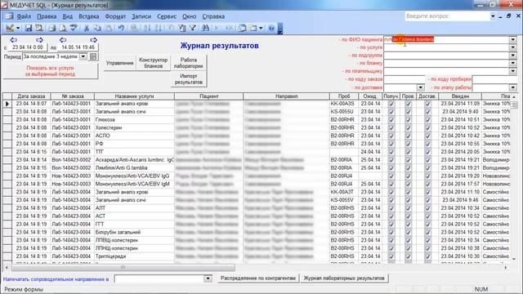523x294 pixels.
Task: Click the Конструктор бланков button
Action: coord(153,63)
